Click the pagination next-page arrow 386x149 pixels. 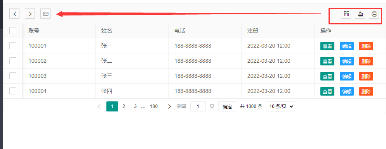click(169, 106)
